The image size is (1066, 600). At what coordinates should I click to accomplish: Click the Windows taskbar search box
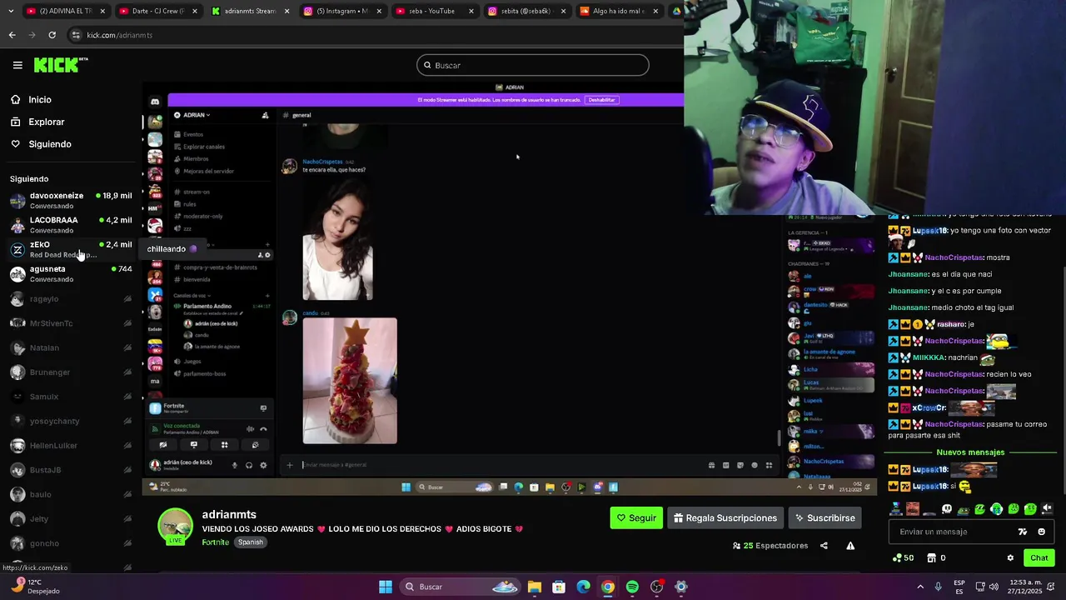[x=461, y=587]
